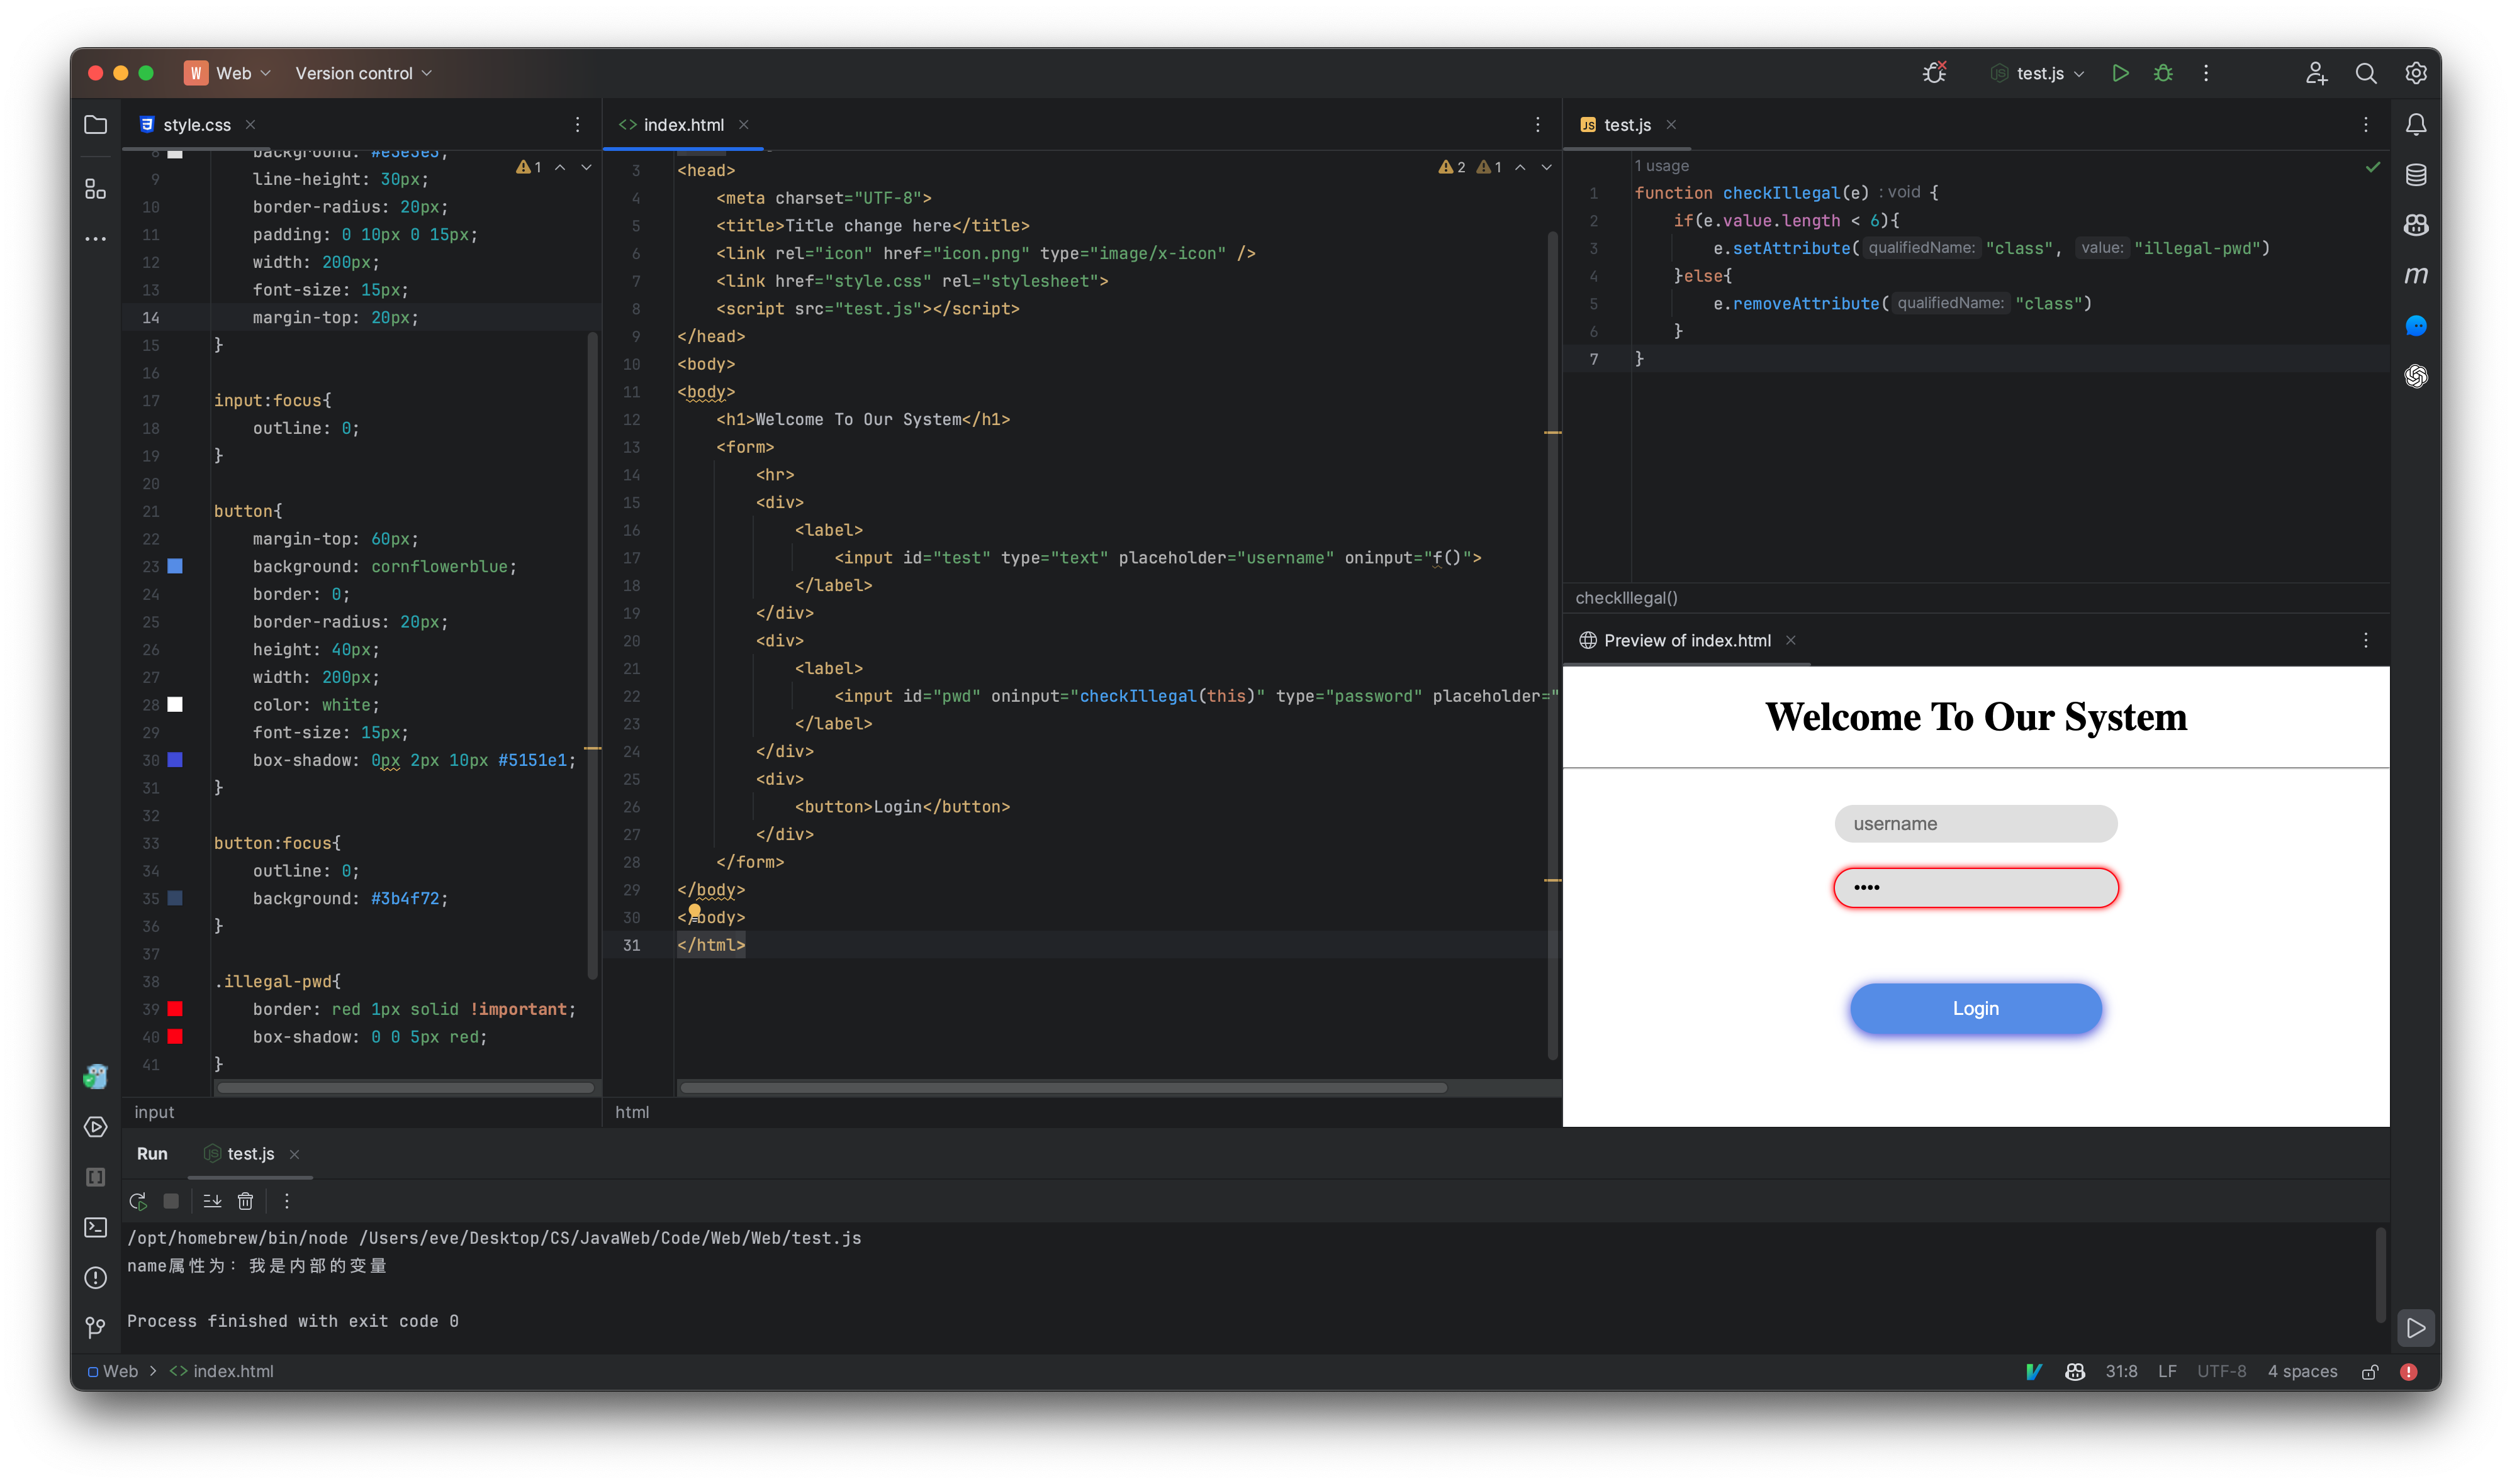
Task: Open the blue chat assistant icon
Action: (2416, 326)
